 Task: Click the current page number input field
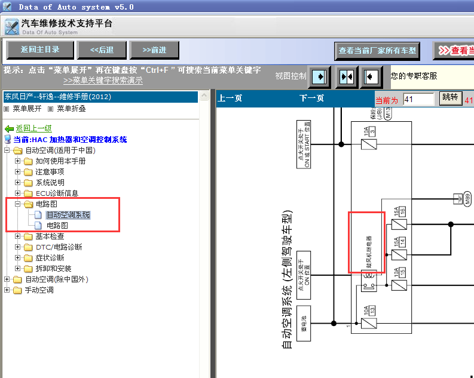[x=418, y=99]
